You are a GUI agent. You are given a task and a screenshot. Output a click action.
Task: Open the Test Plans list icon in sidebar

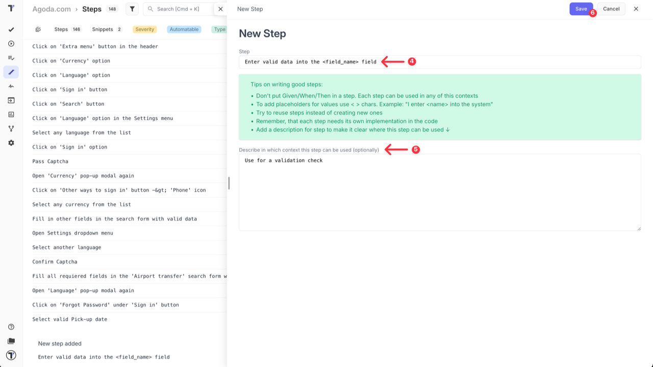click(11, 58)
